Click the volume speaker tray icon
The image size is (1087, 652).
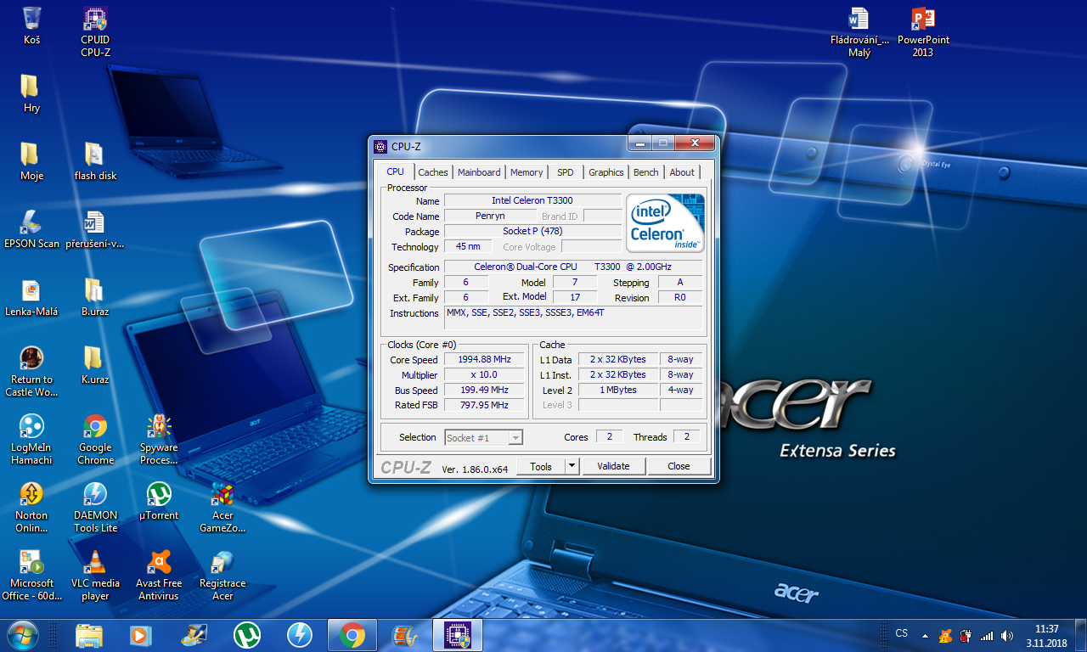point(1007,635)
